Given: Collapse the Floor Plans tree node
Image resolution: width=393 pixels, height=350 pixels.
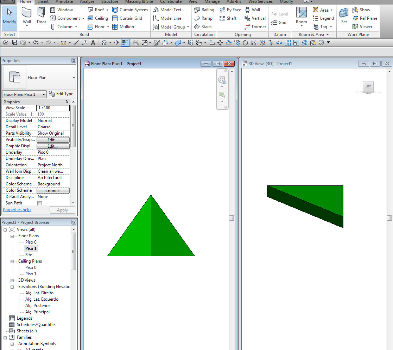Looking at the screenshot, I should tap(12, 236).
